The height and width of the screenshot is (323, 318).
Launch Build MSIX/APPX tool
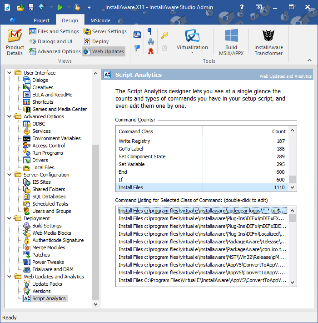tap(231, 42)
